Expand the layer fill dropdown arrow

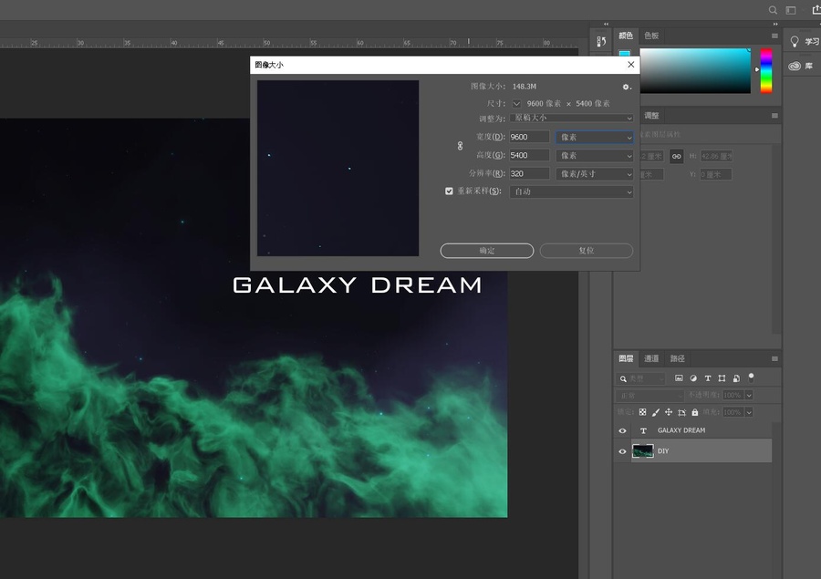(x=749, y=412)
